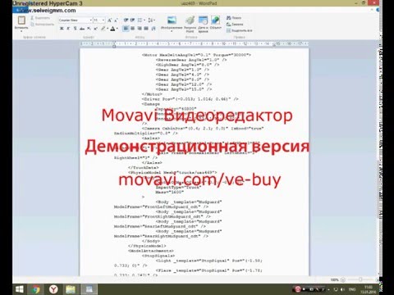Click the Paste (Вставить) clipboard icon
Image resolution: width=394 pixels, height=295 pixels.
coord(21,20)
